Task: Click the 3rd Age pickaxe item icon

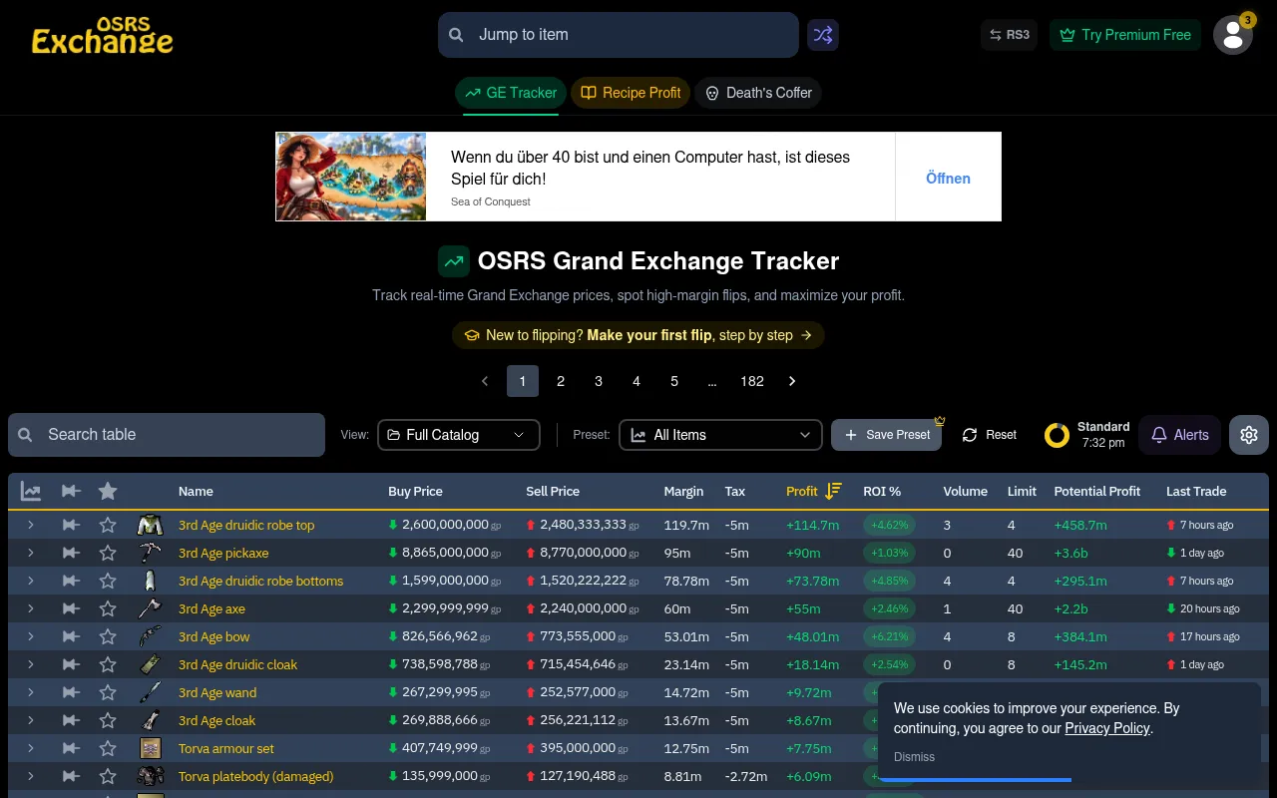Action: 150,553
